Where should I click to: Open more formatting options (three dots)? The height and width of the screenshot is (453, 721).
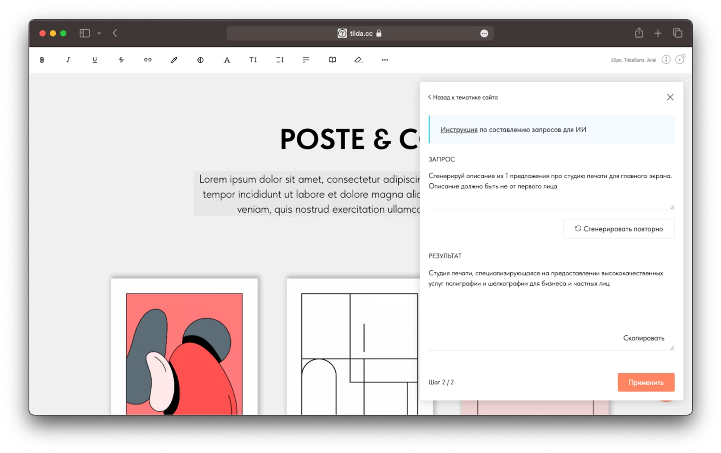pos(385,60)
